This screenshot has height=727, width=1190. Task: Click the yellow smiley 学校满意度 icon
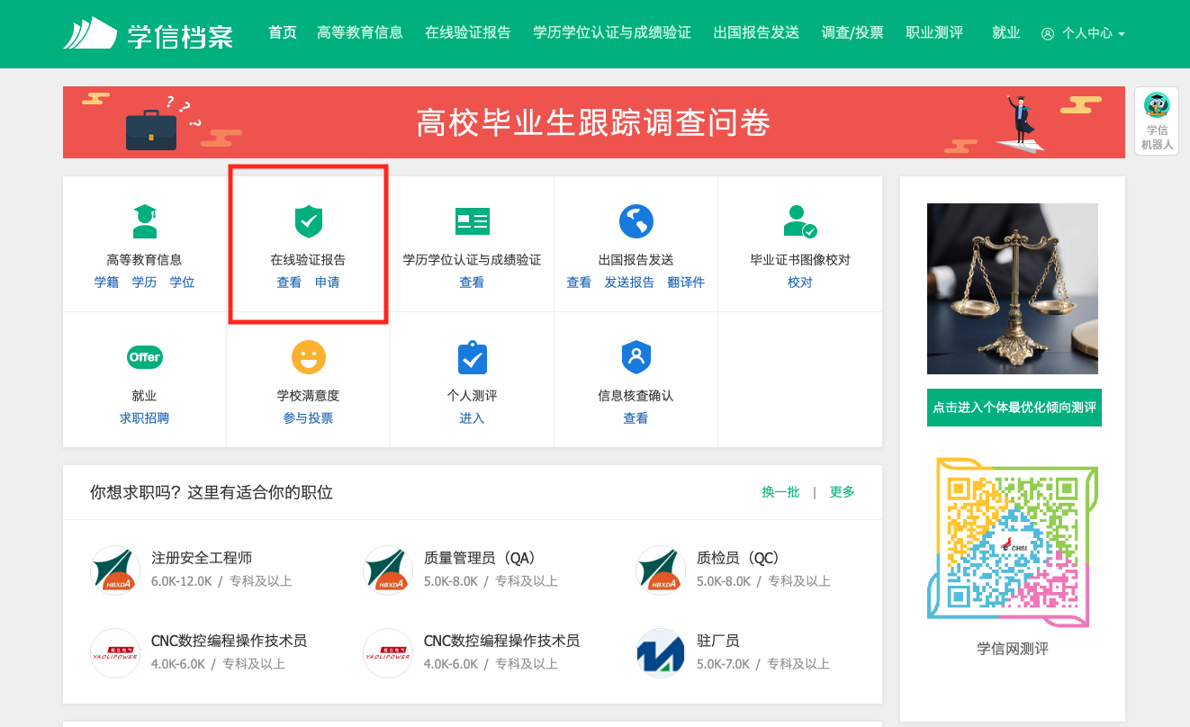tap(308, 357)
